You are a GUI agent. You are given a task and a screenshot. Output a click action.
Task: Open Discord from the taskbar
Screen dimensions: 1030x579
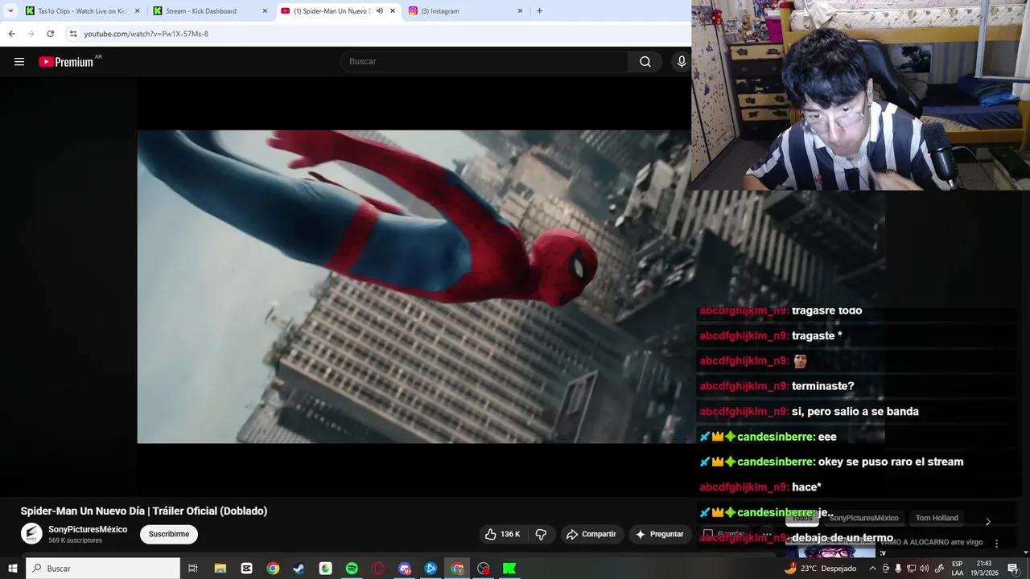click(x=405, y=569)
